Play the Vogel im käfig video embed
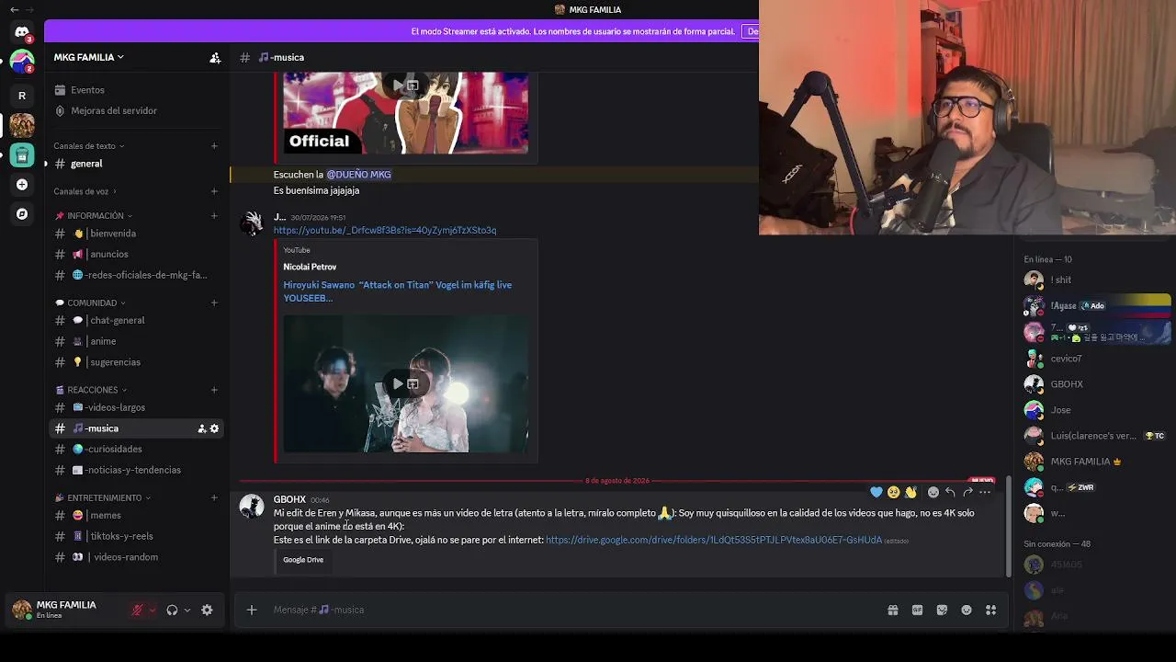Image resolution: width=1176 pixels, height=662 pixels. point(398,383)
